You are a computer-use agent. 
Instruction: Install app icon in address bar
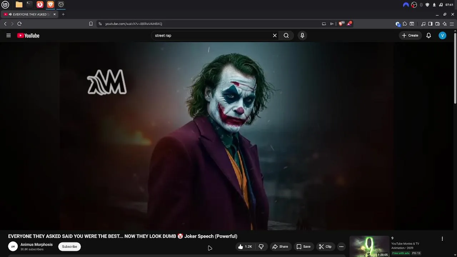(324, 24)
